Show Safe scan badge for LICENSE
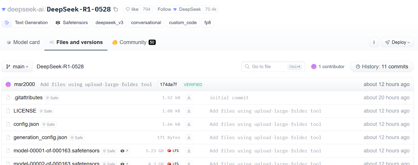Image resolution: width=418 pixels, height=165 pixels. click(x=46, y=111)
